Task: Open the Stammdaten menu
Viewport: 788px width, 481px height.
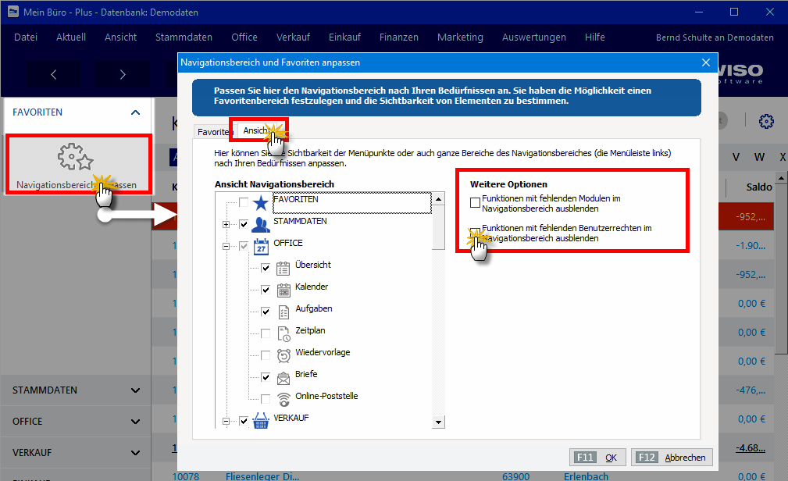Action: coord(184,37)
